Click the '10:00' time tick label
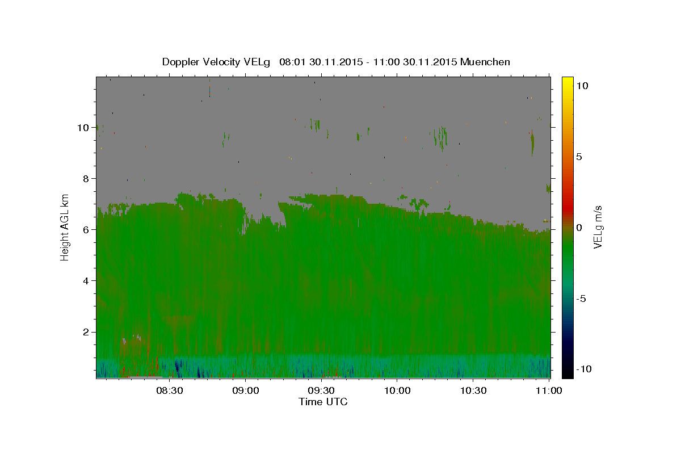This screenshot has height=454, width=681. point(397,390)
